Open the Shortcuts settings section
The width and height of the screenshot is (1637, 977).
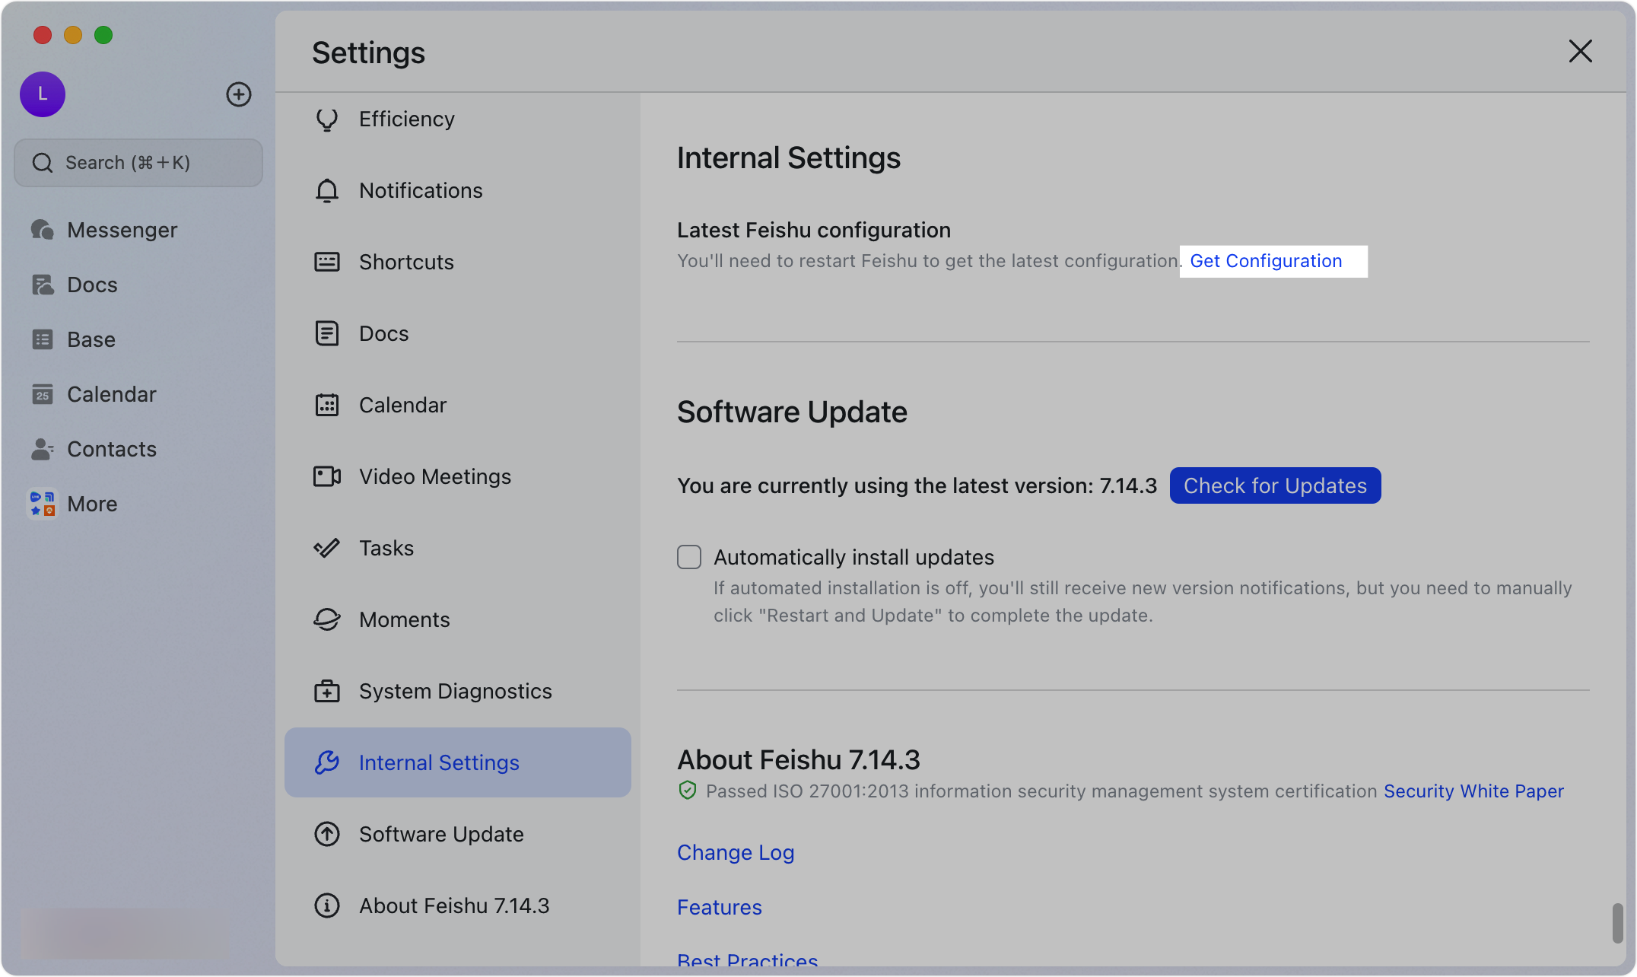406,262
